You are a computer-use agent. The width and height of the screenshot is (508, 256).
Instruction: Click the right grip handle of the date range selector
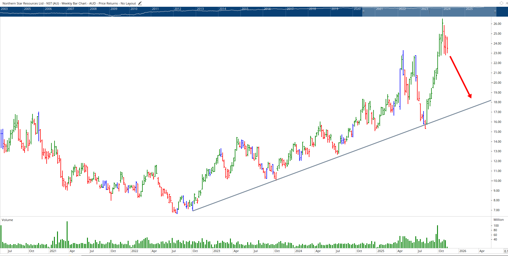495,12
